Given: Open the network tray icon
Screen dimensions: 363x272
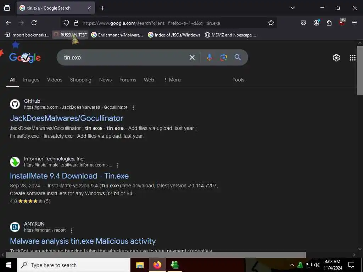Looking at the screenshot, I should tap(309, 265).
